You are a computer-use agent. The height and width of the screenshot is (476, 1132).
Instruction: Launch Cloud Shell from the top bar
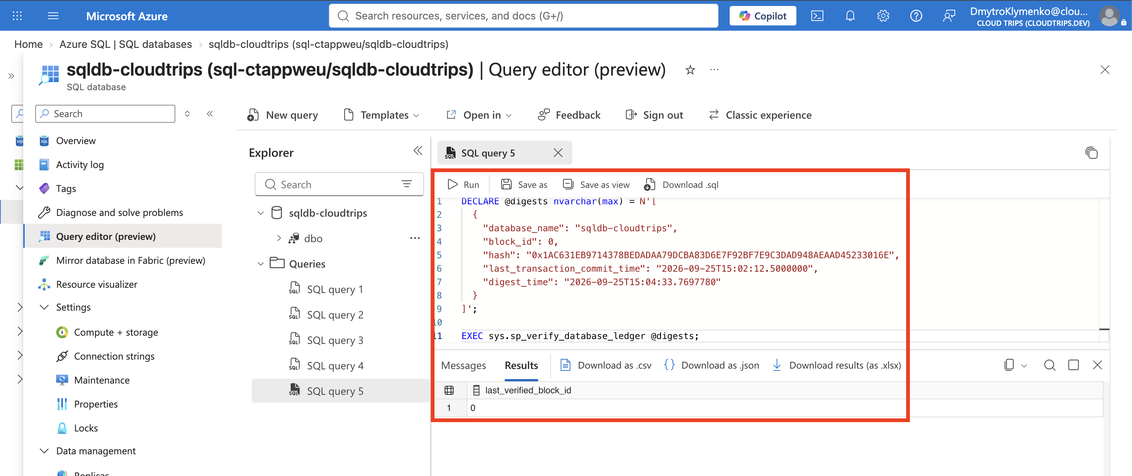(817, 16)
